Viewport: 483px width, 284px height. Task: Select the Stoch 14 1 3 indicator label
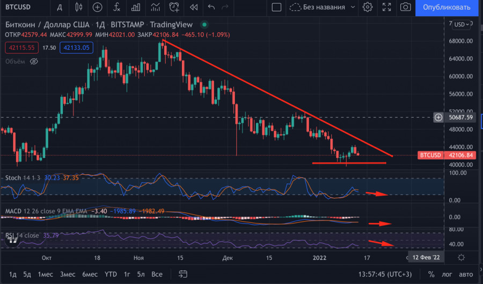[23, 178]
